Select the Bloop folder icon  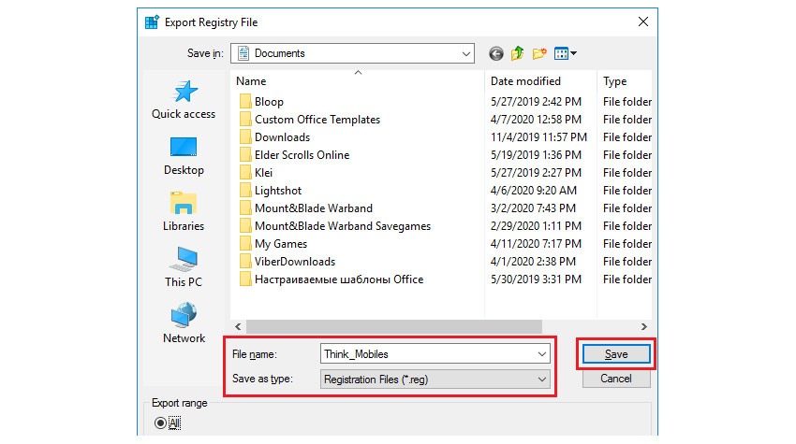pos(245,101)
